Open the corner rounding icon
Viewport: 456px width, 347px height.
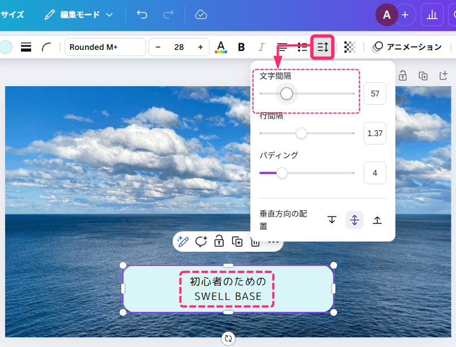pyautogui.click(x=46, y=47)
